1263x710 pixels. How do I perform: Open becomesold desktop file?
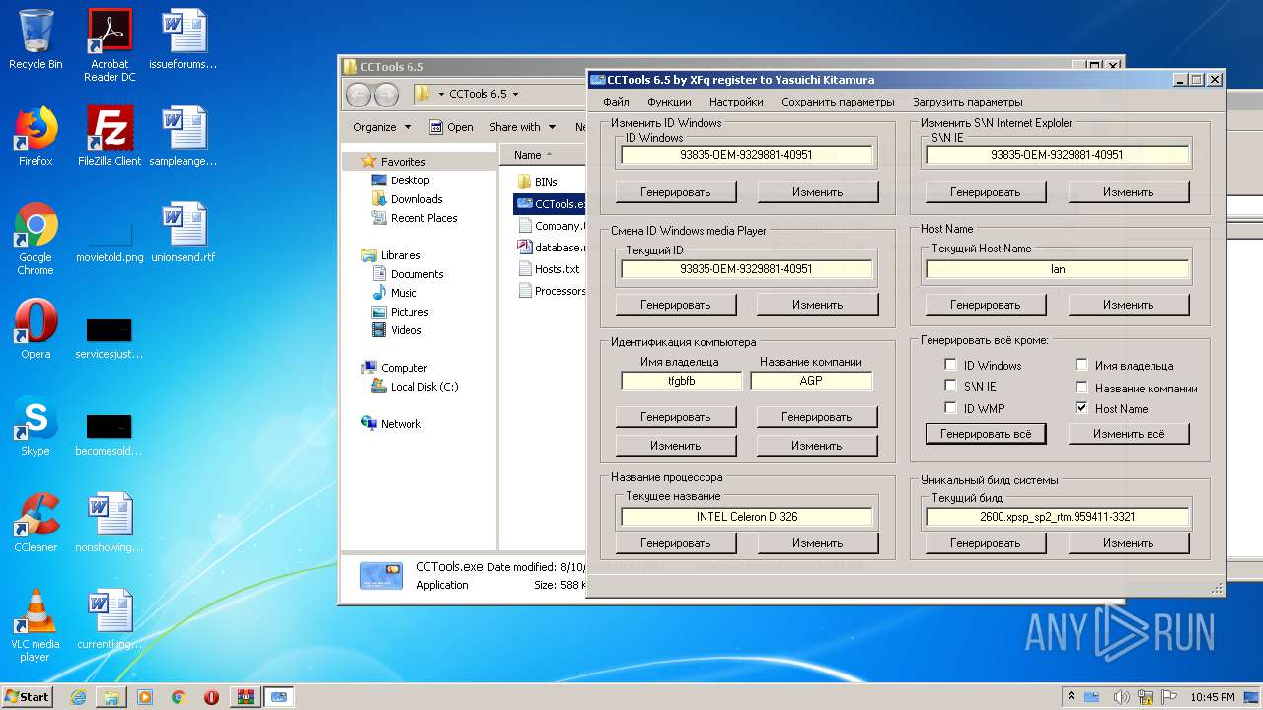110,435
